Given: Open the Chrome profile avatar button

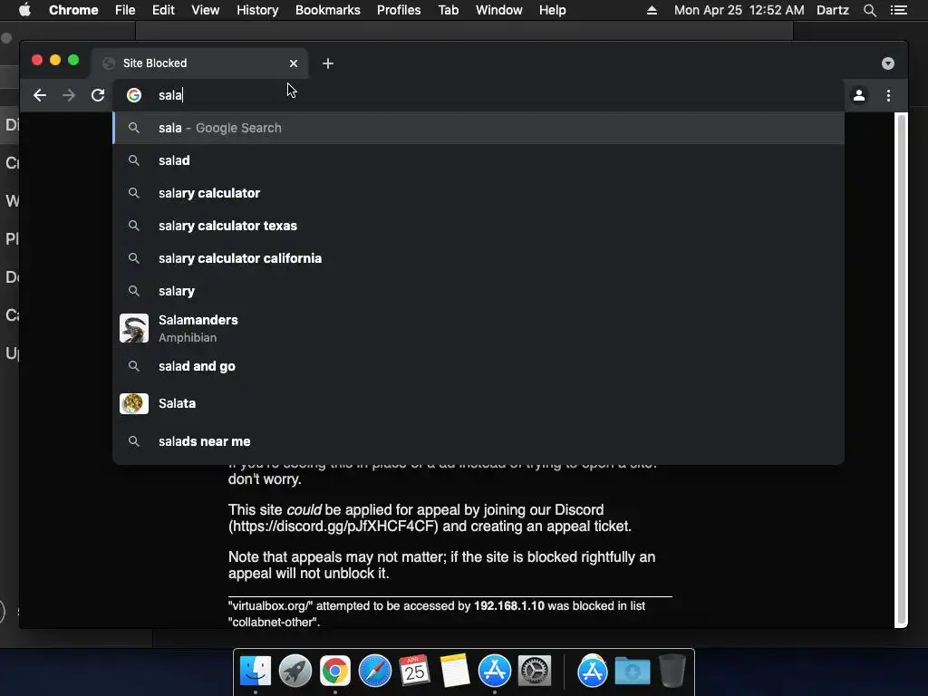Looking at the screenshot, I should [859, 95].
